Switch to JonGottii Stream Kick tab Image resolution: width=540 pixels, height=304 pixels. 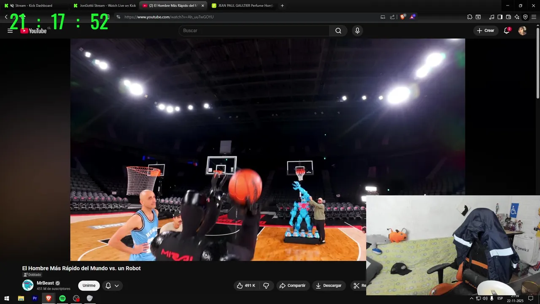click(104, 5)
